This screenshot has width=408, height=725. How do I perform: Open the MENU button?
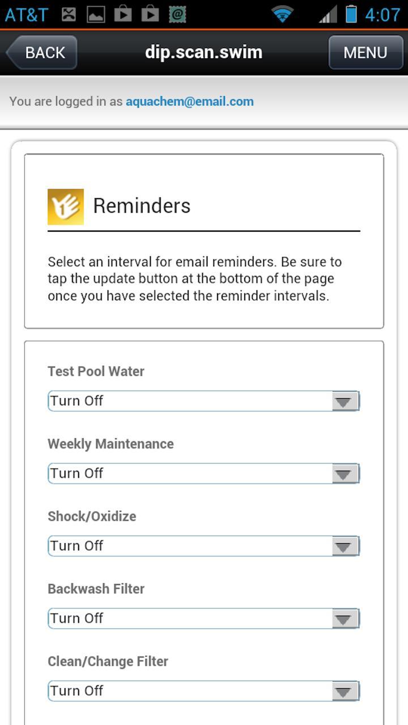point(365,53)
